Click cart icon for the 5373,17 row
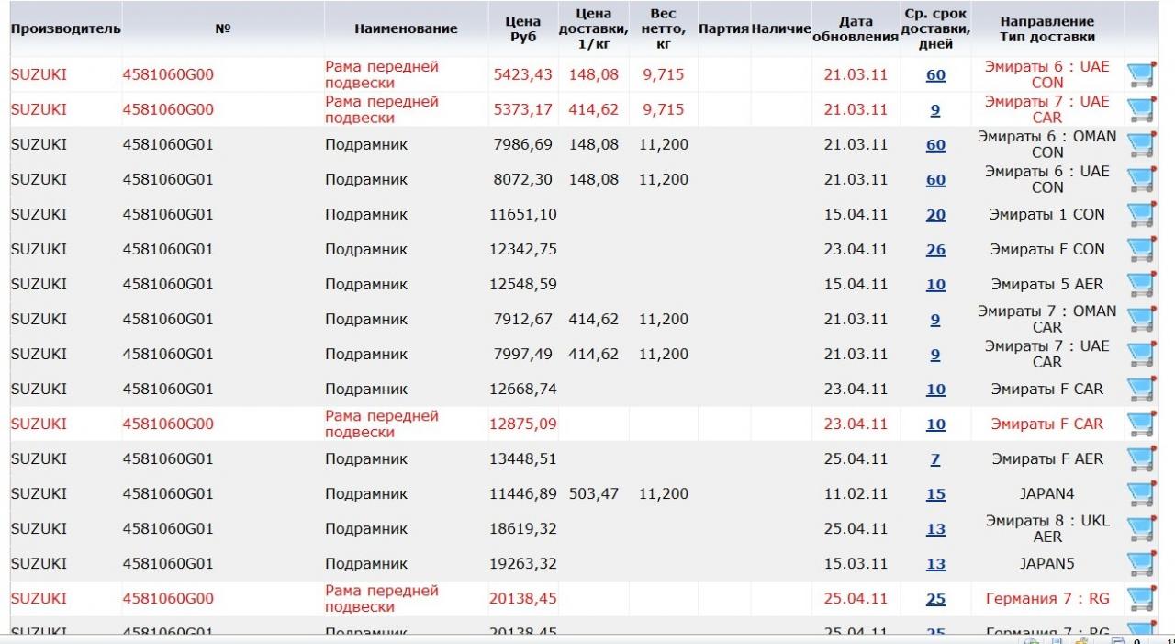 coord(1140,110)
